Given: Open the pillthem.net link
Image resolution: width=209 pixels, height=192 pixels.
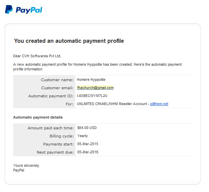Looking at the screenshot, I should tap(159, 104).
